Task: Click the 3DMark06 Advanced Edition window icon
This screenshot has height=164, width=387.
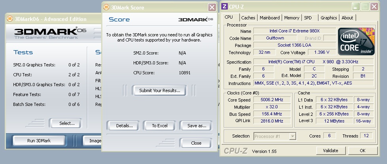Action: point(9,19)
